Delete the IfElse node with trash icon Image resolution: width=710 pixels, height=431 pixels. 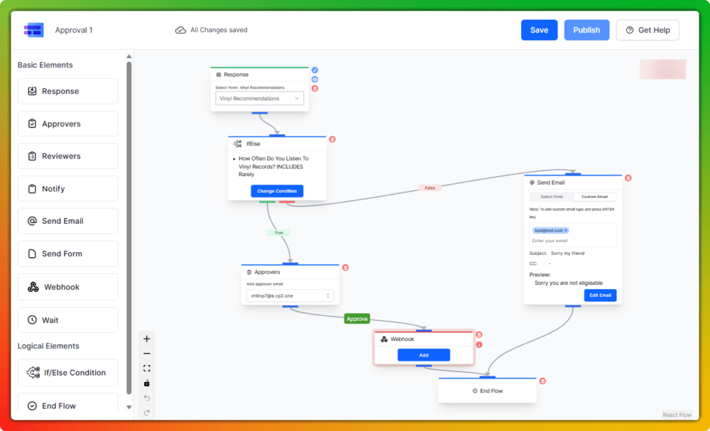tap(332, 139)
